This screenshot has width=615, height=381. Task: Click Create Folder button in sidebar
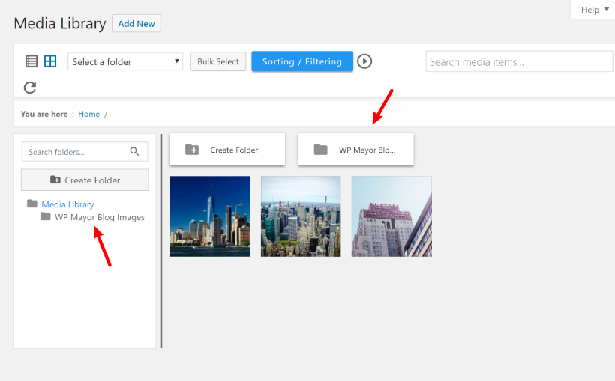pos(85,180)
